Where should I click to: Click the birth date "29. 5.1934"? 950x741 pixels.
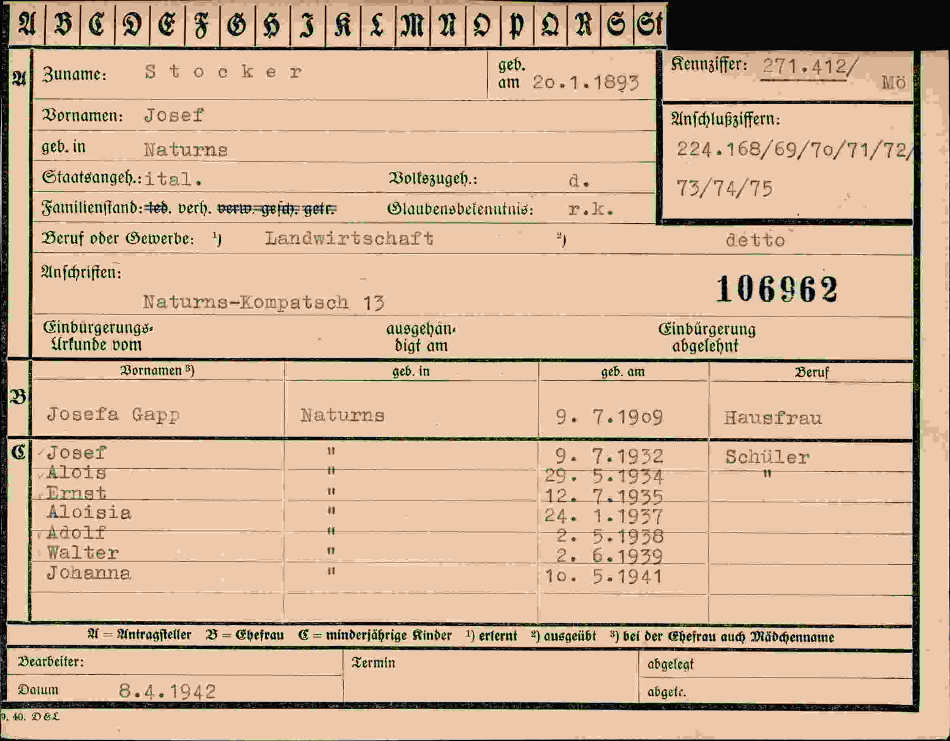click(x=604, y=477)
